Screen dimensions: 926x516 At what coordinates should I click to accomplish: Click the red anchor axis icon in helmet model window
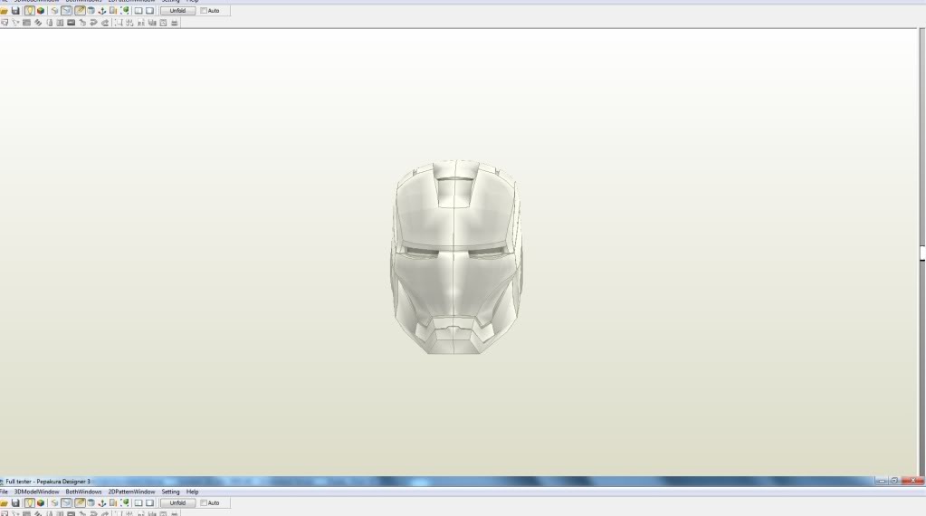(x=102, y=11)
